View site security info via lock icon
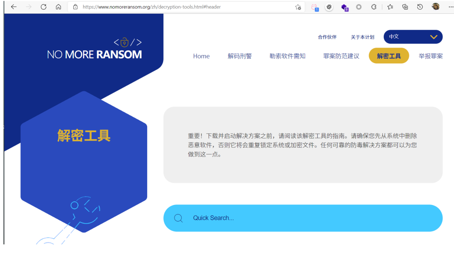This screenshot has width=454, height=253. pyautogui.click(x=75, y=6)
